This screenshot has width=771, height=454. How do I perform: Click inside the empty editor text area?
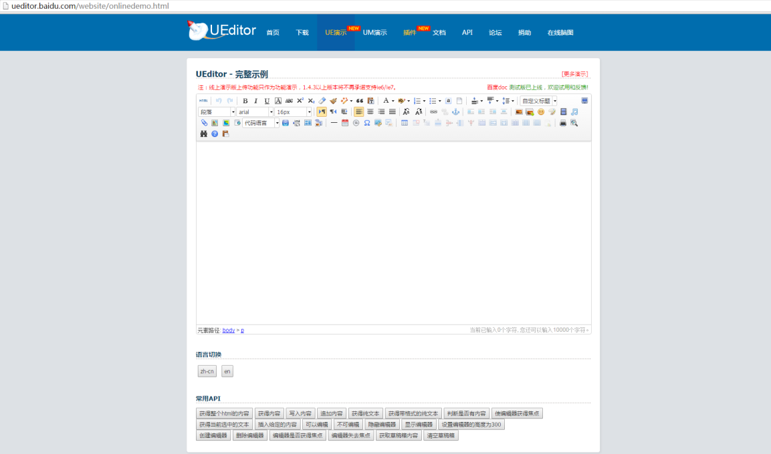tap(393, 232)
